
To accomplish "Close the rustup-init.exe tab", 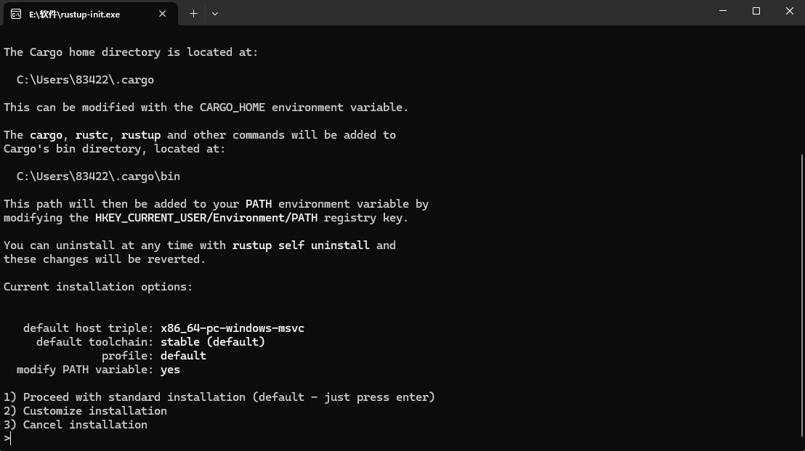I will click(x=163, y=13).
